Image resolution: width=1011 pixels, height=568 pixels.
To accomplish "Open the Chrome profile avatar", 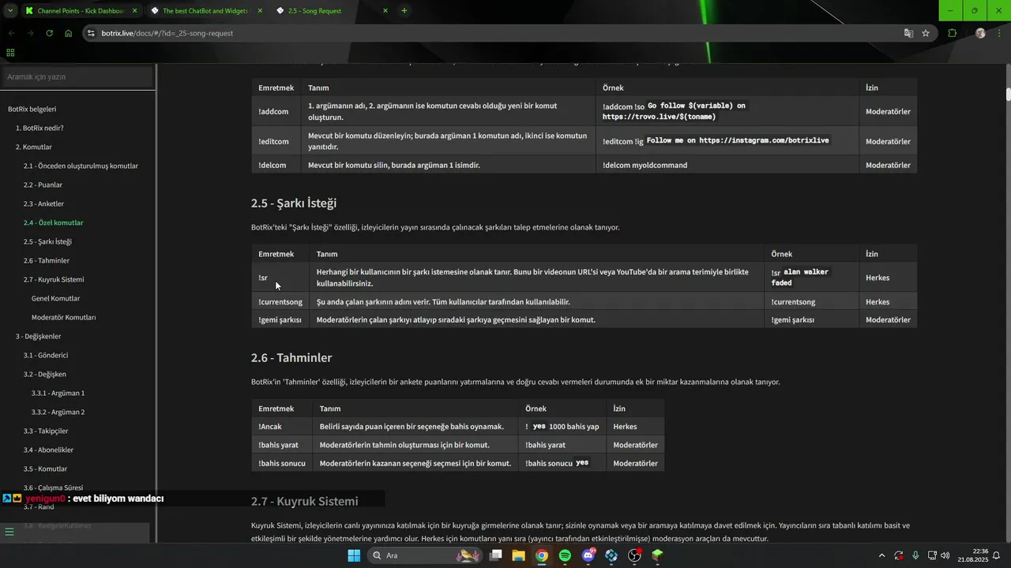I will [x=980, y=33].
